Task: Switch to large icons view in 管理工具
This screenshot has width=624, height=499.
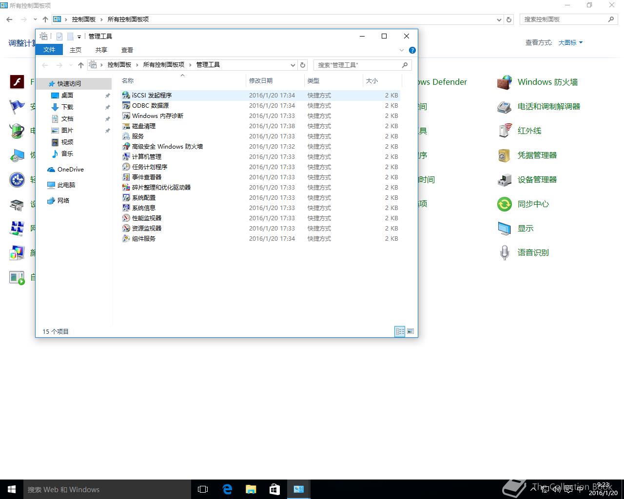Action: [x=410, y=331]
